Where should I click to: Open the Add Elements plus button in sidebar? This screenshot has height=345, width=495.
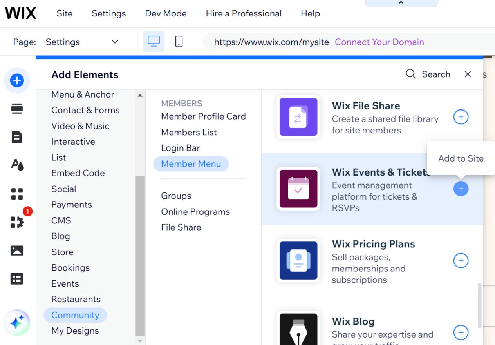pyautogui.click(x=17, y=80)
